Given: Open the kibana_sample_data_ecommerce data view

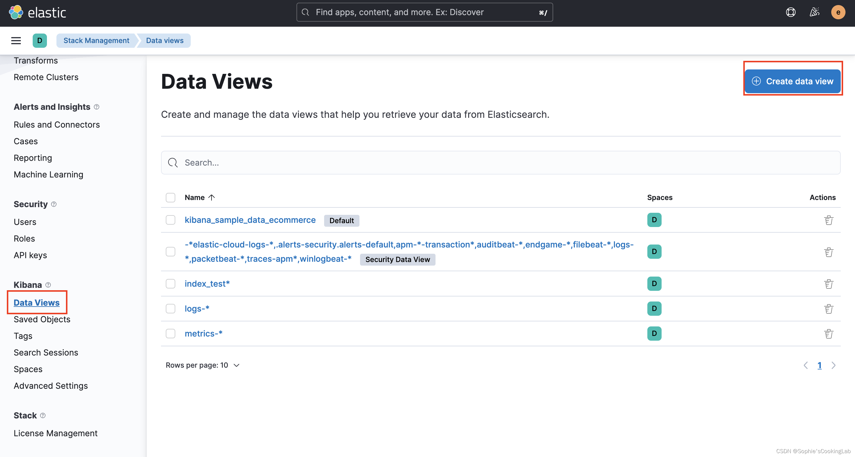Looking at the screenshot, I should tap(250, 219).
